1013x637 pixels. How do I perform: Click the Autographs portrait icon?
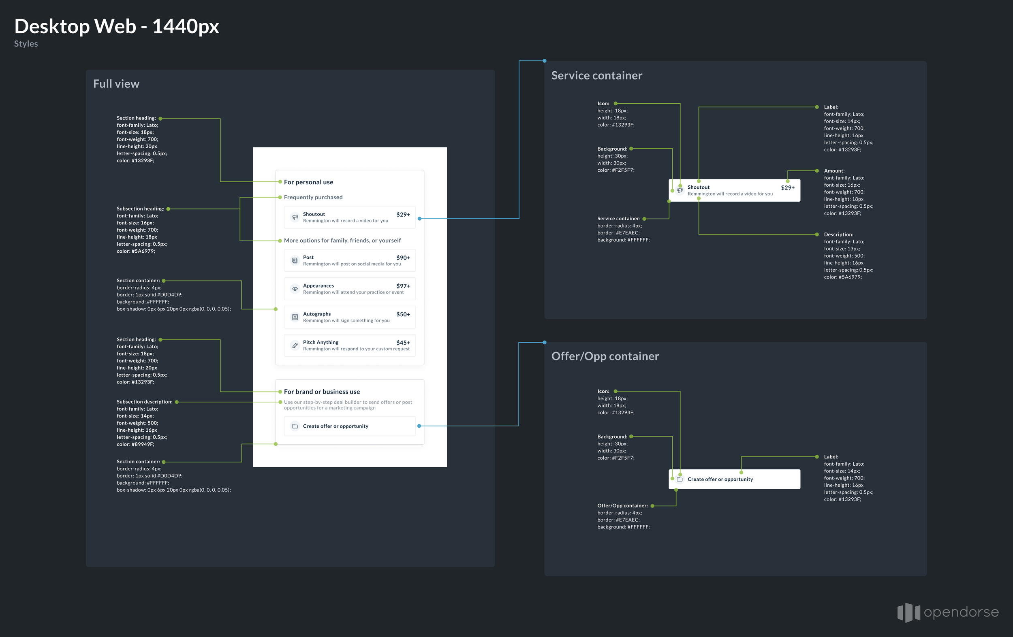pos(295,317)
